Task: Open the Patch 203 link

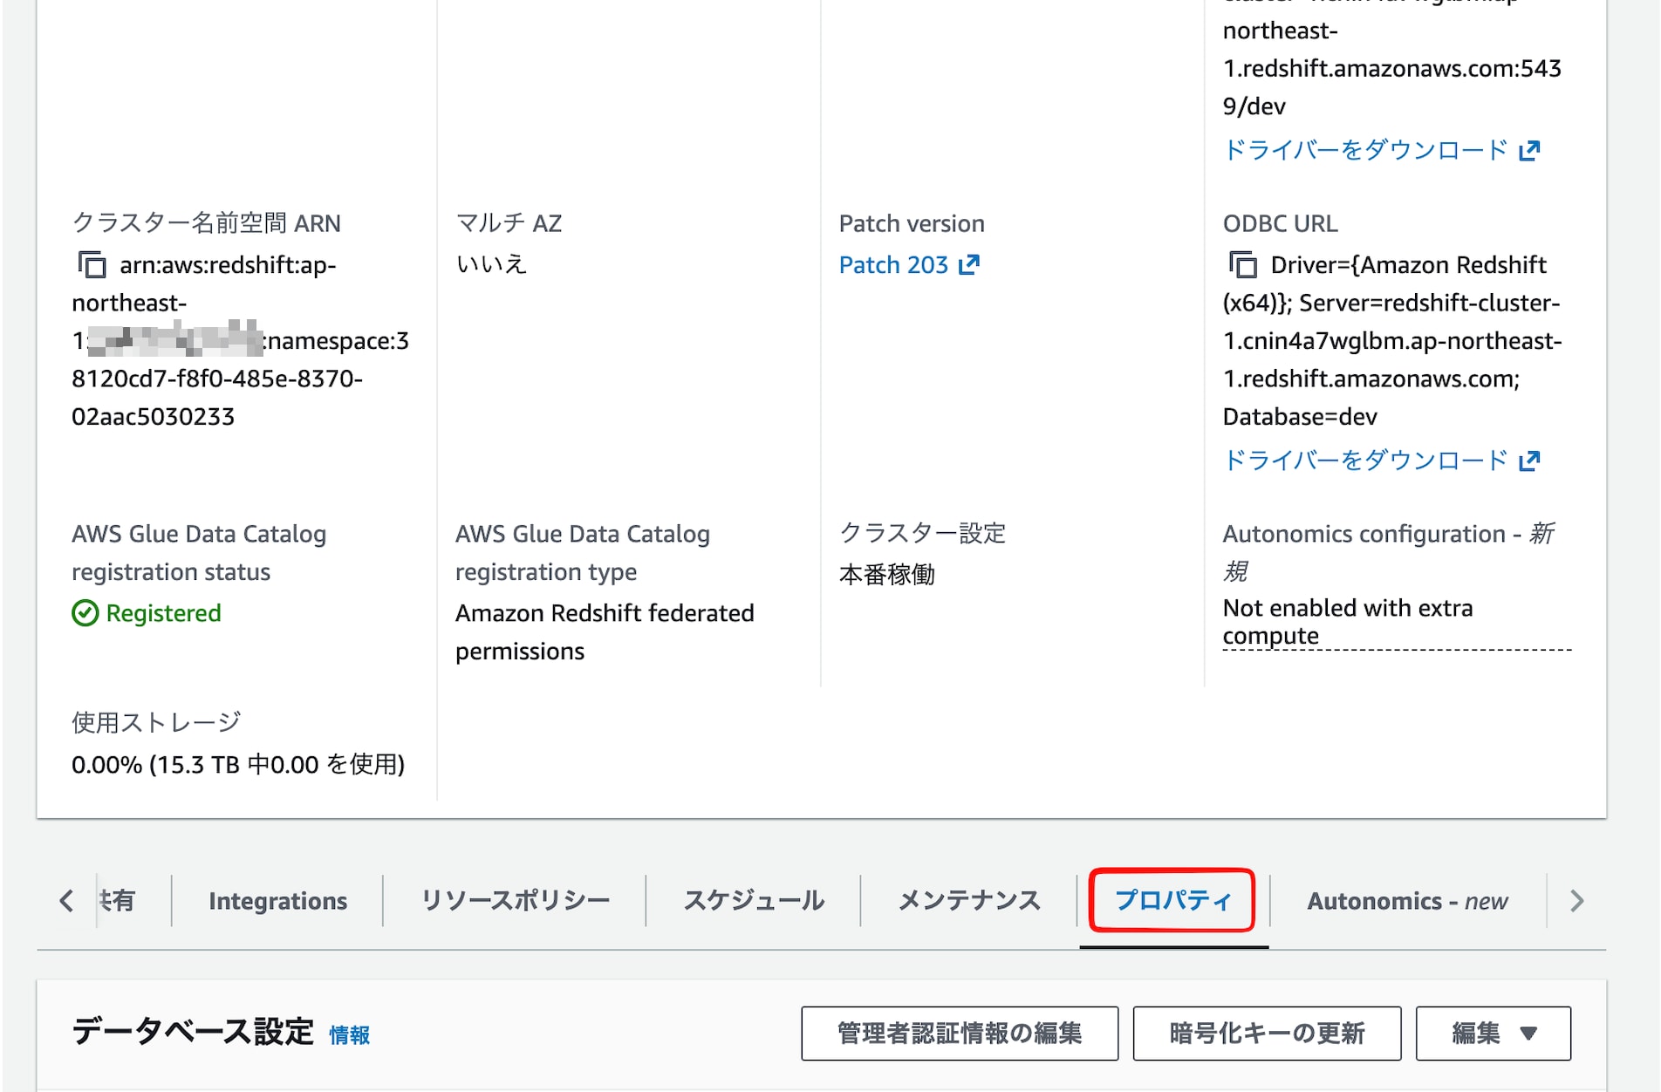Action: click(x=909, y=264)
